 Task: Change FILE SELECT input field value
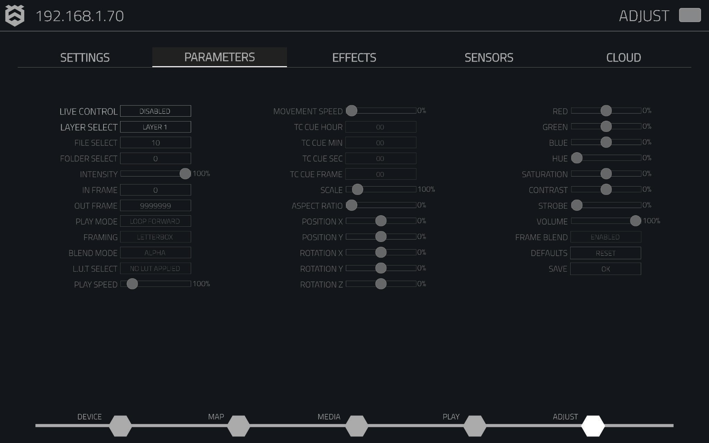pyautogui.click(x=155, y=142)
